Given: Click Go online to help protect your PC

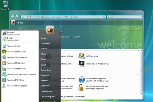Looking at the screenshot, I should point(97,80).
